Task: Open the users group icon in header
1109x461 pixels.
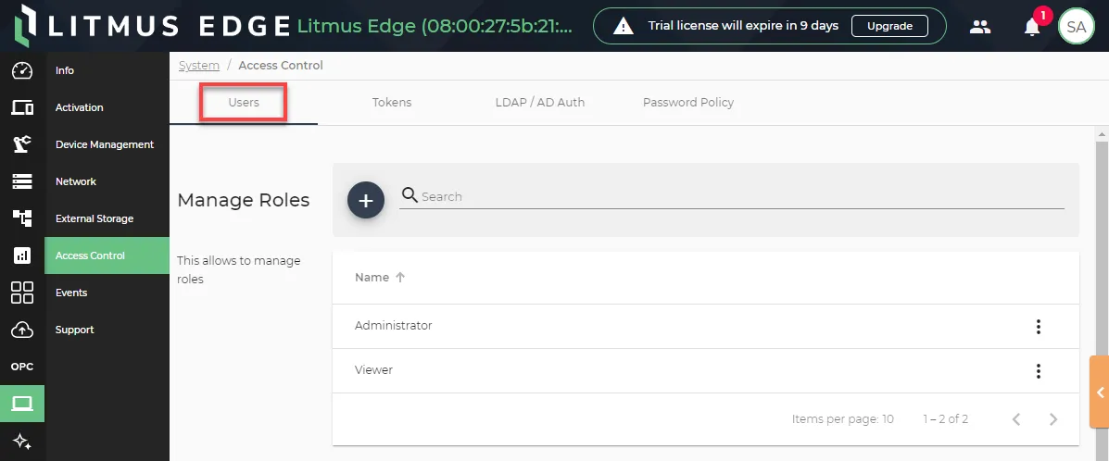Action: (979, 27)
